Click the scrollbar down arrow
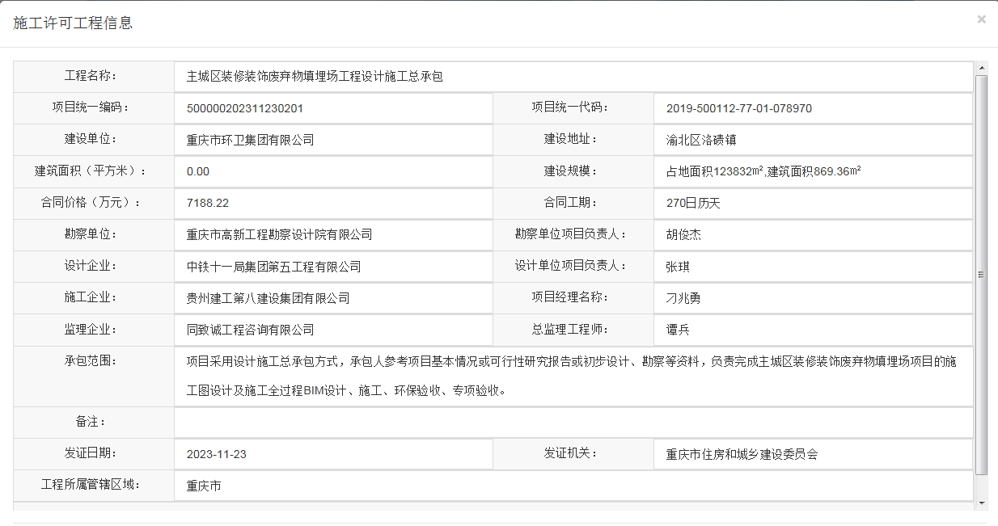Image resolution: width=998 pixels, height=526 pixels. [982, 503]
